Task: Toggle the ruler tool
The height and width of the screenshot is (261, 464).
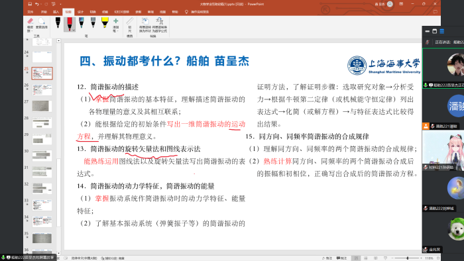Action: click(130, 25)
